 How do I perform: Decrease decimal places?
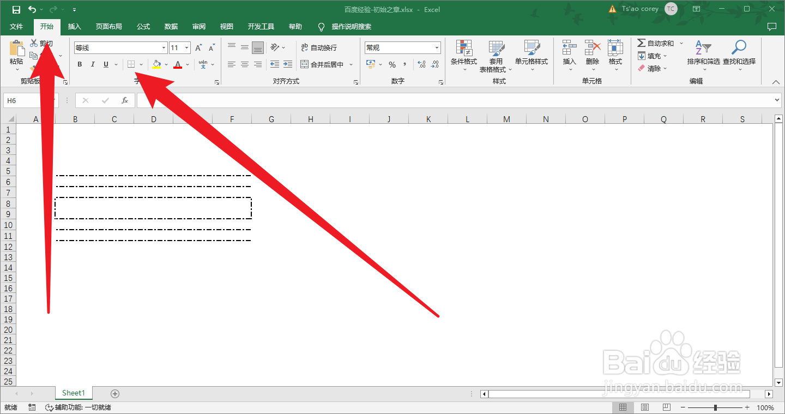pyautogui.click(x=434, y=64)
